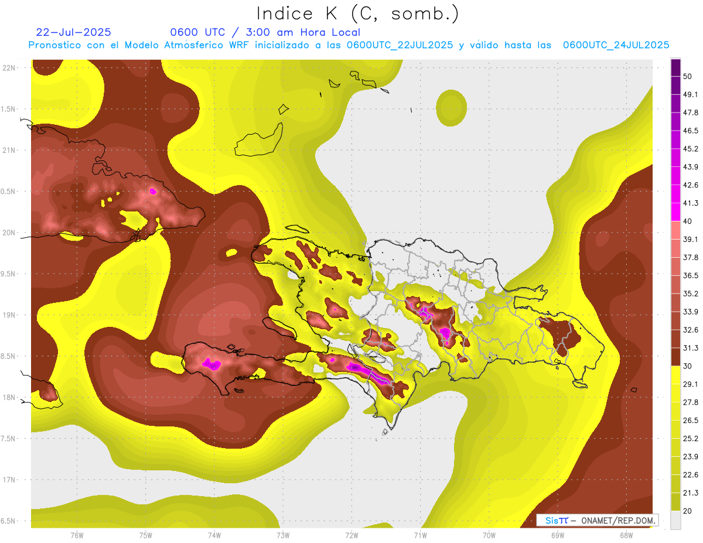703x543 pixels.
Task: Click the legend value '23.9'
Action: point(691,457)
